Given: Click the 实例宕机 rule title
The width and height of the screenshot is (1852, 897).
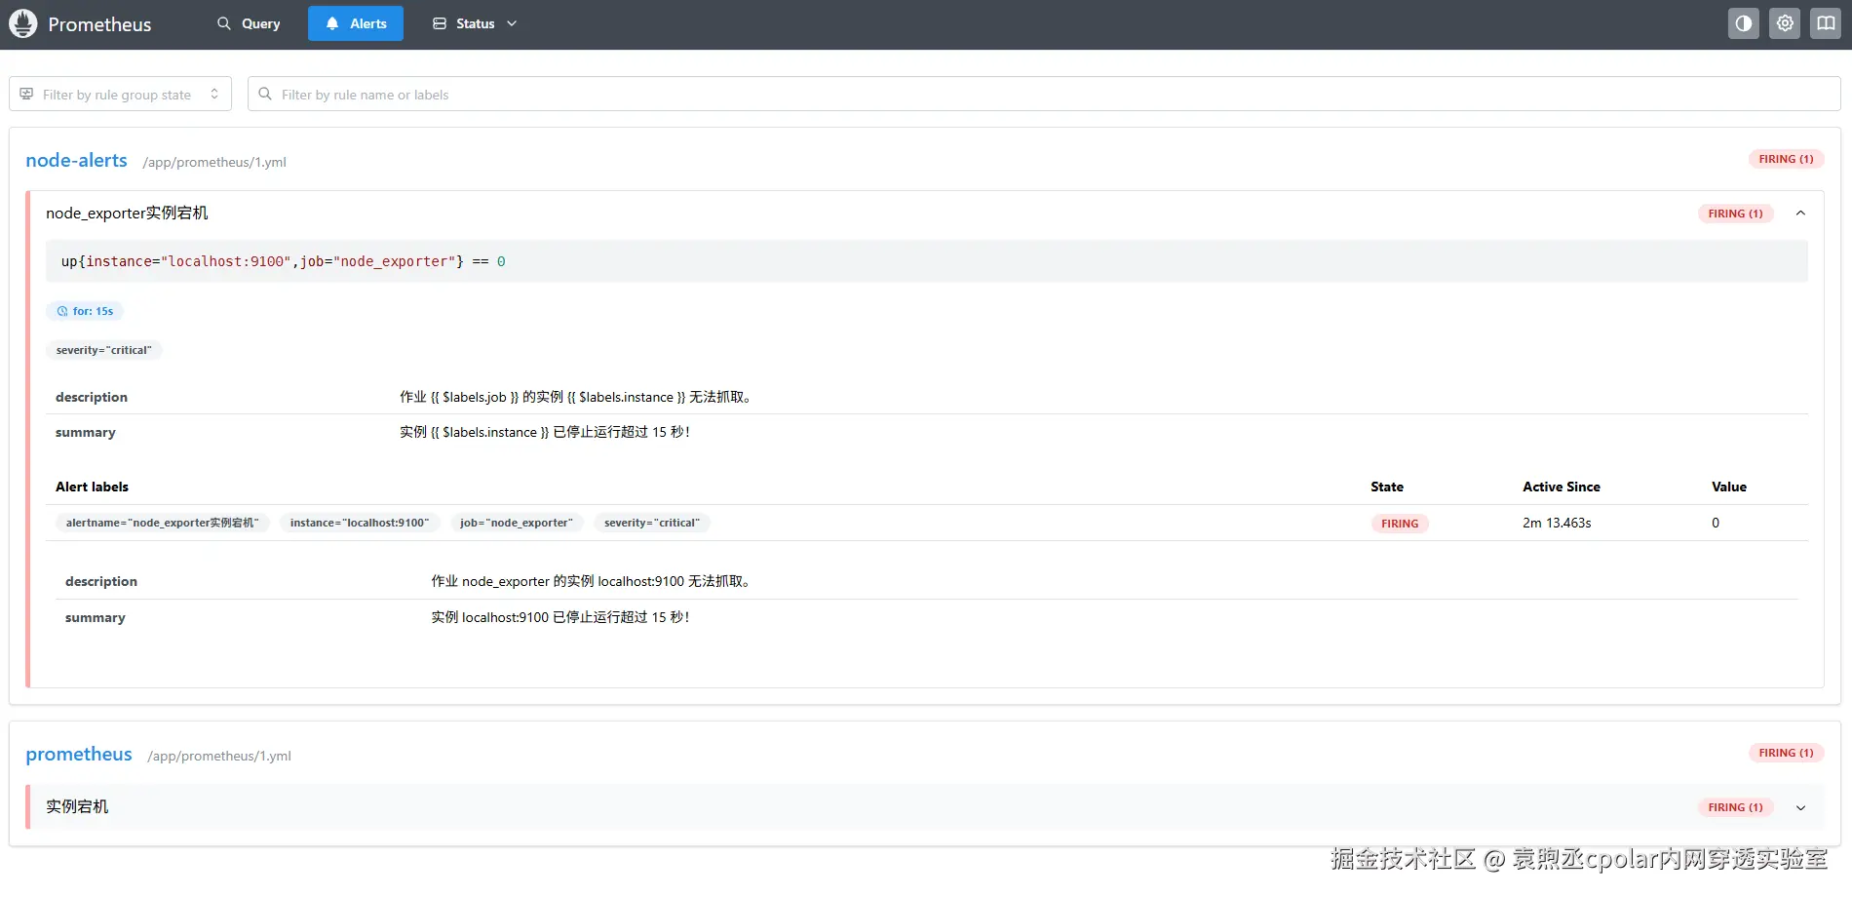Looking at the screenshot, I should pos(77,807).
